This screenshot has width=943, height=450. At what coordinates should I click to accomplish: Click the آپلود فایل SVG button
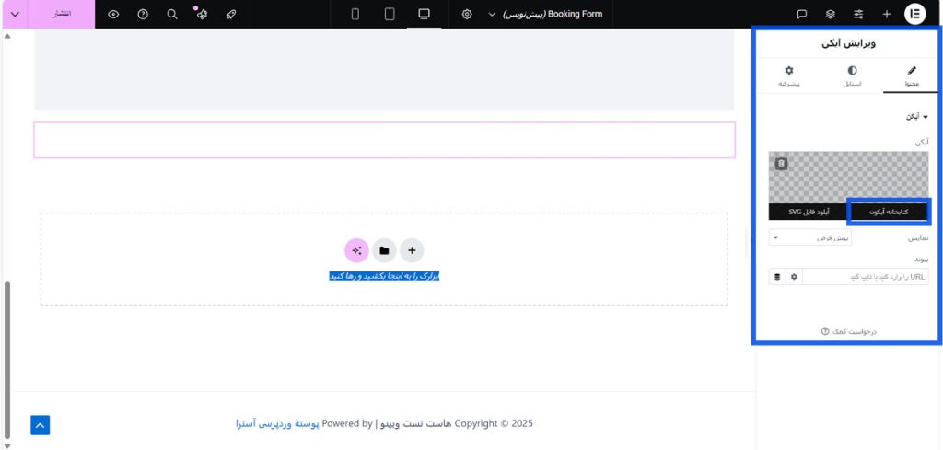point(809,212)
